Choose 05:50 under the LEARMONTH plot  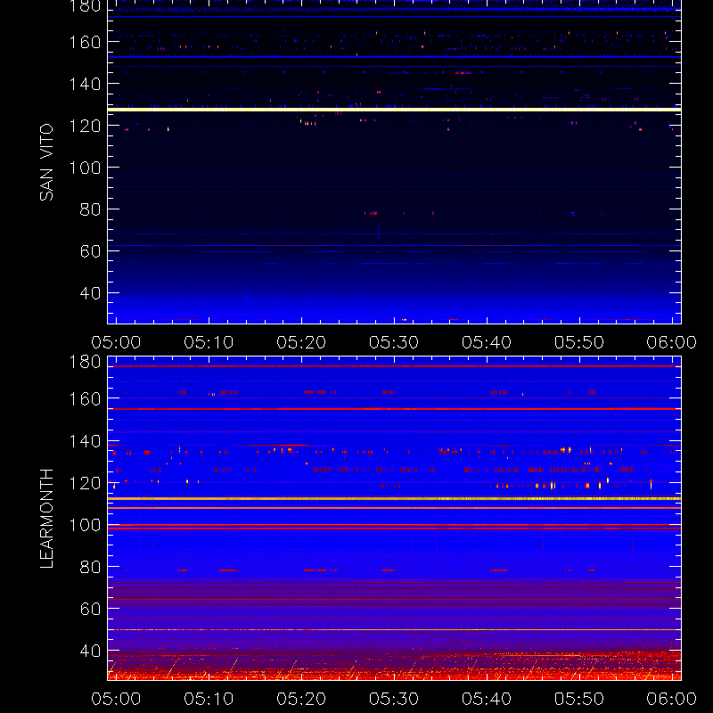tap(578, 699)
